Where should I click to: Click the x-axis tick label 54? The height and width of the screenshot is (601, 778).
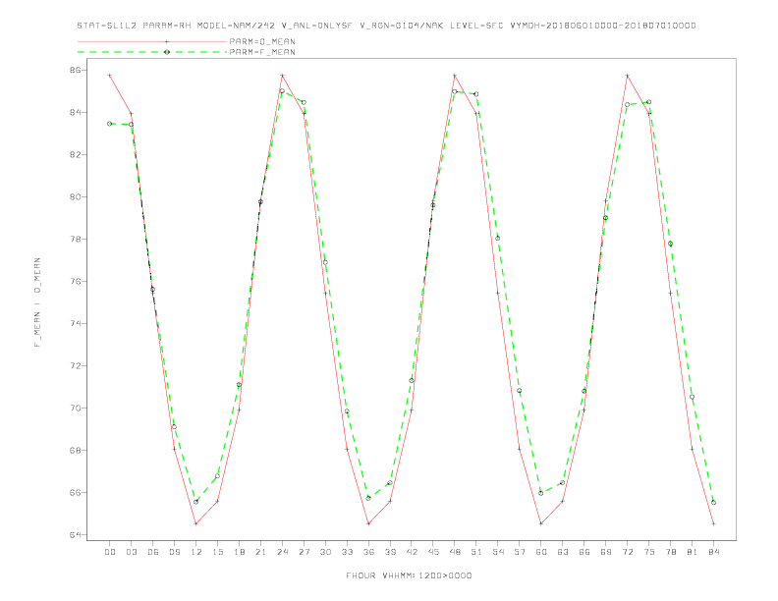pos(498,552)
